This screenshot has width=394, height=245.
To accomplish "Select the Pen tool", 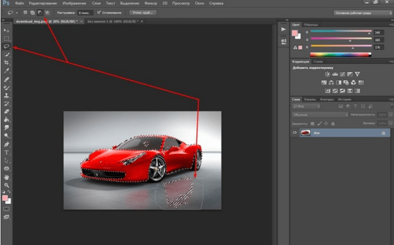I will [7, 144].
